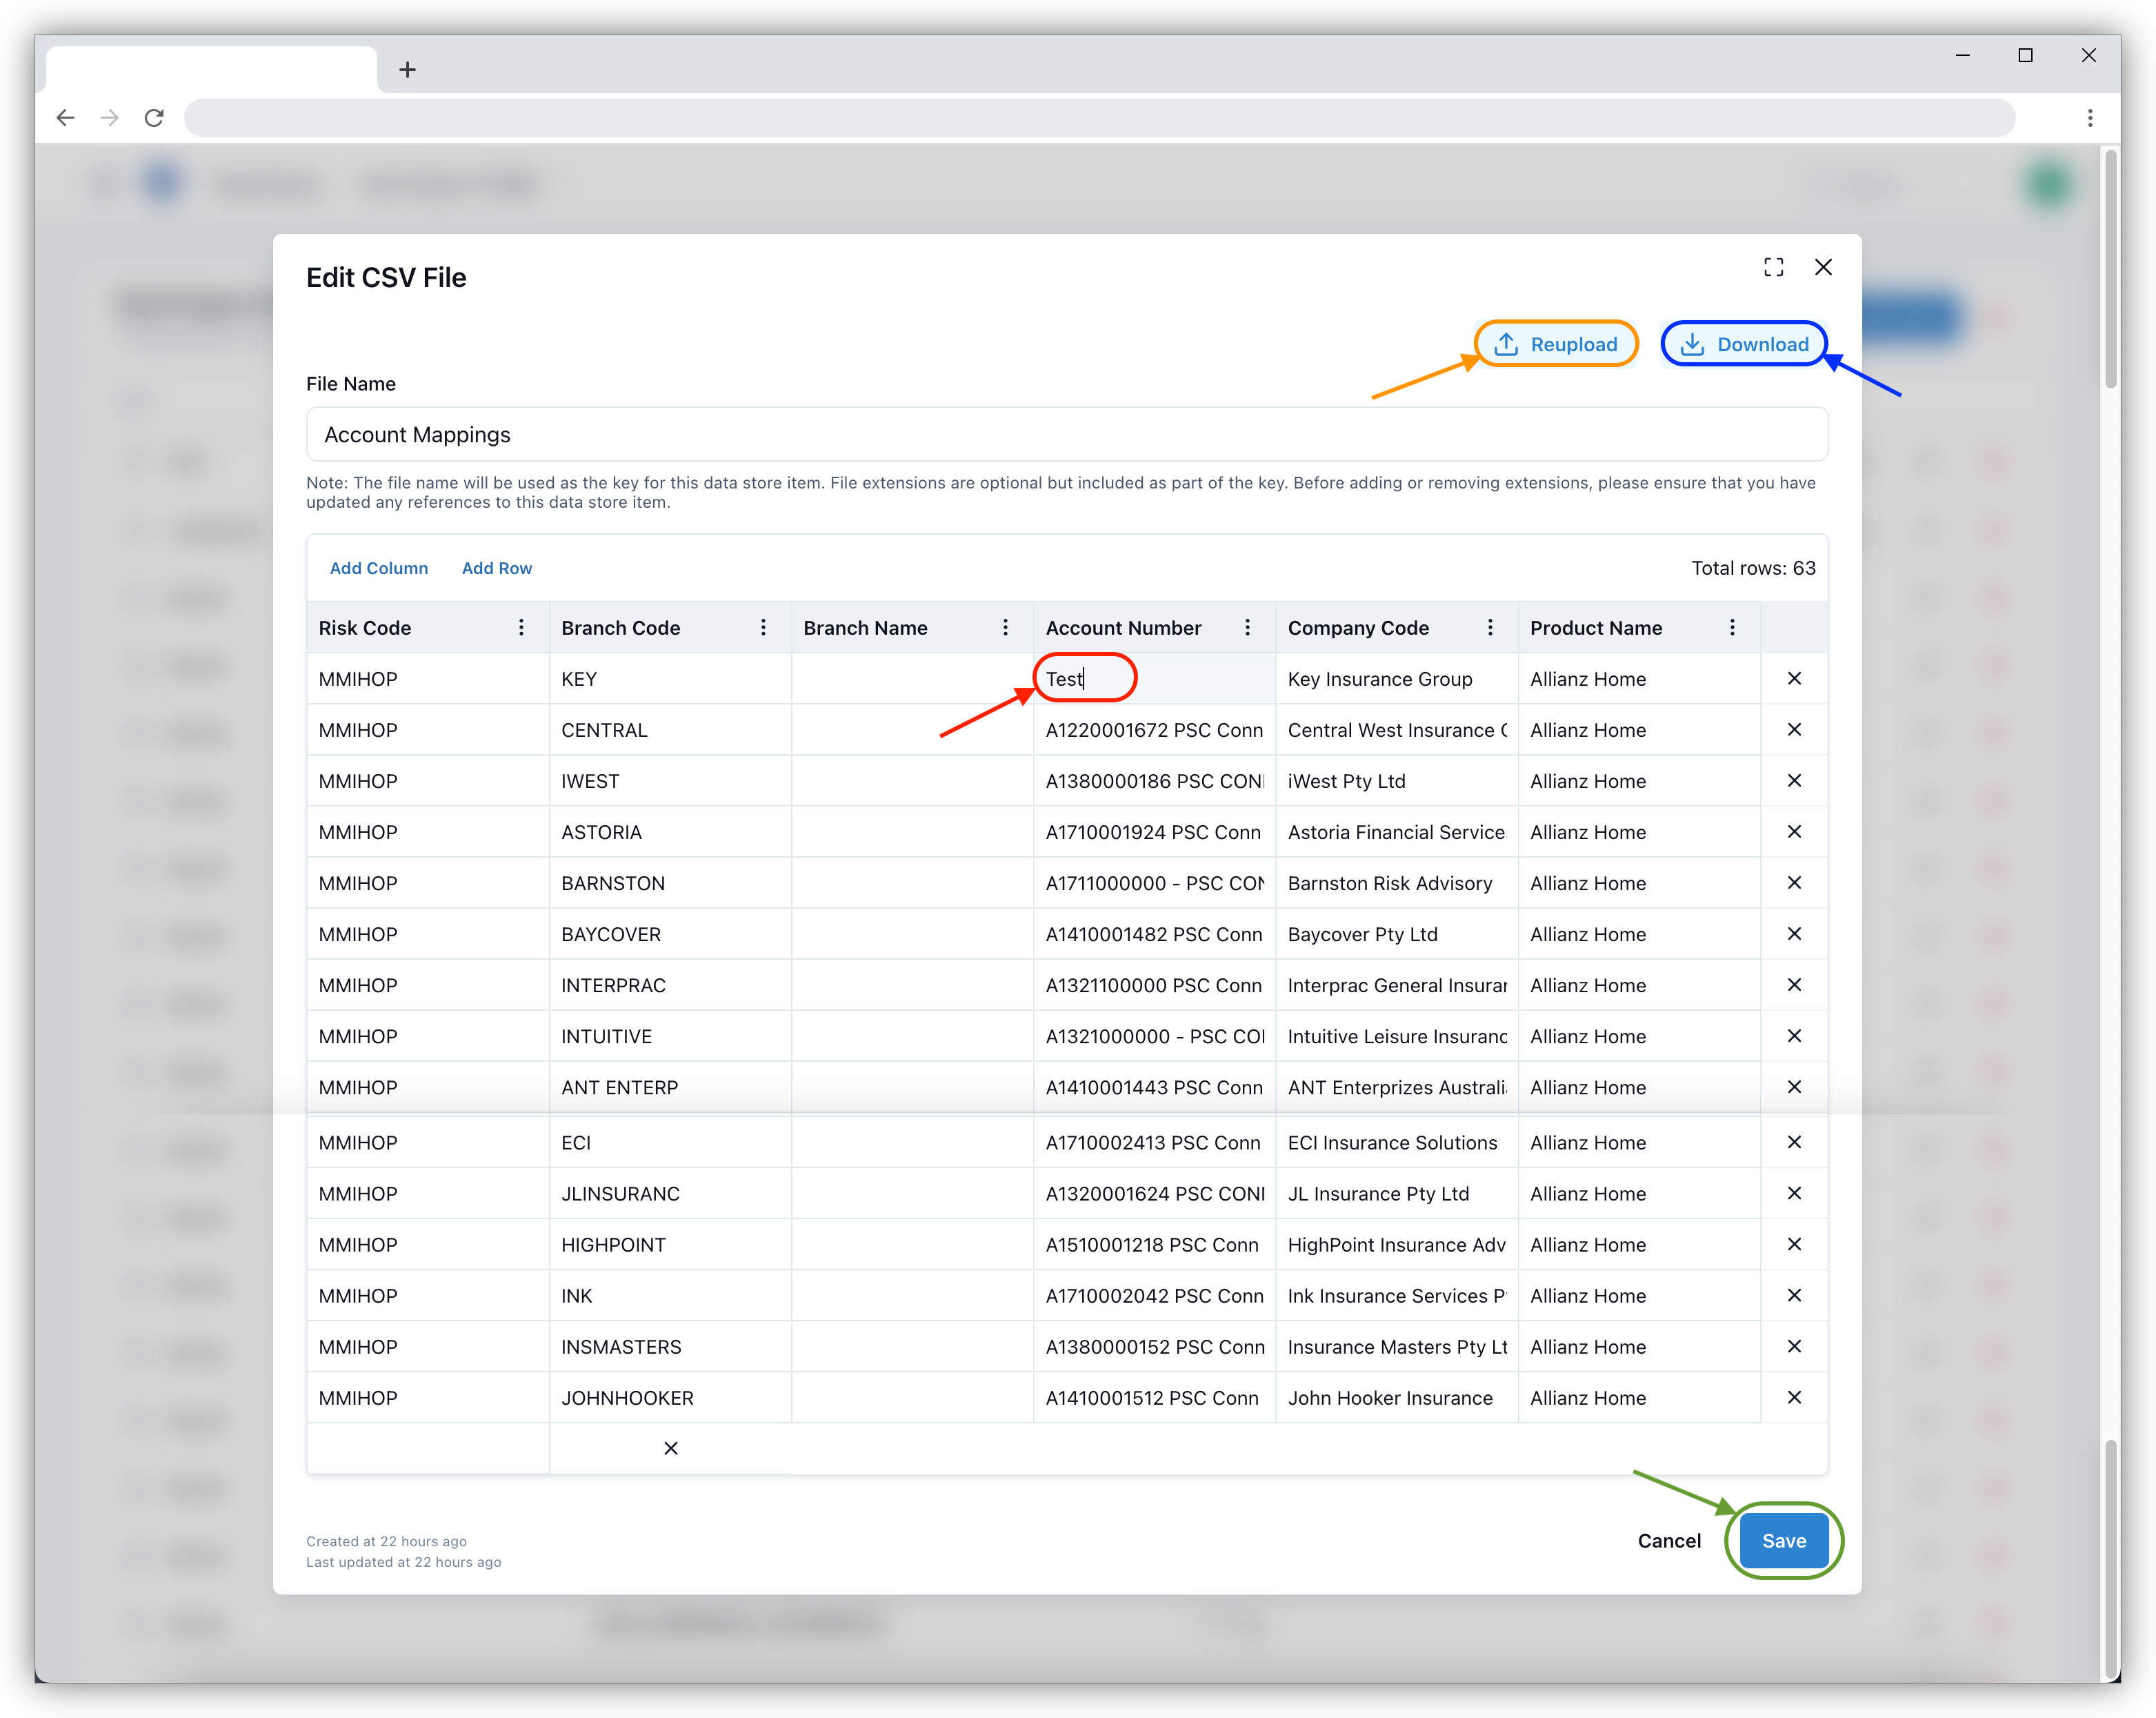
Task: Expand the dialog to fullscreen
Action: [1773, 267]
